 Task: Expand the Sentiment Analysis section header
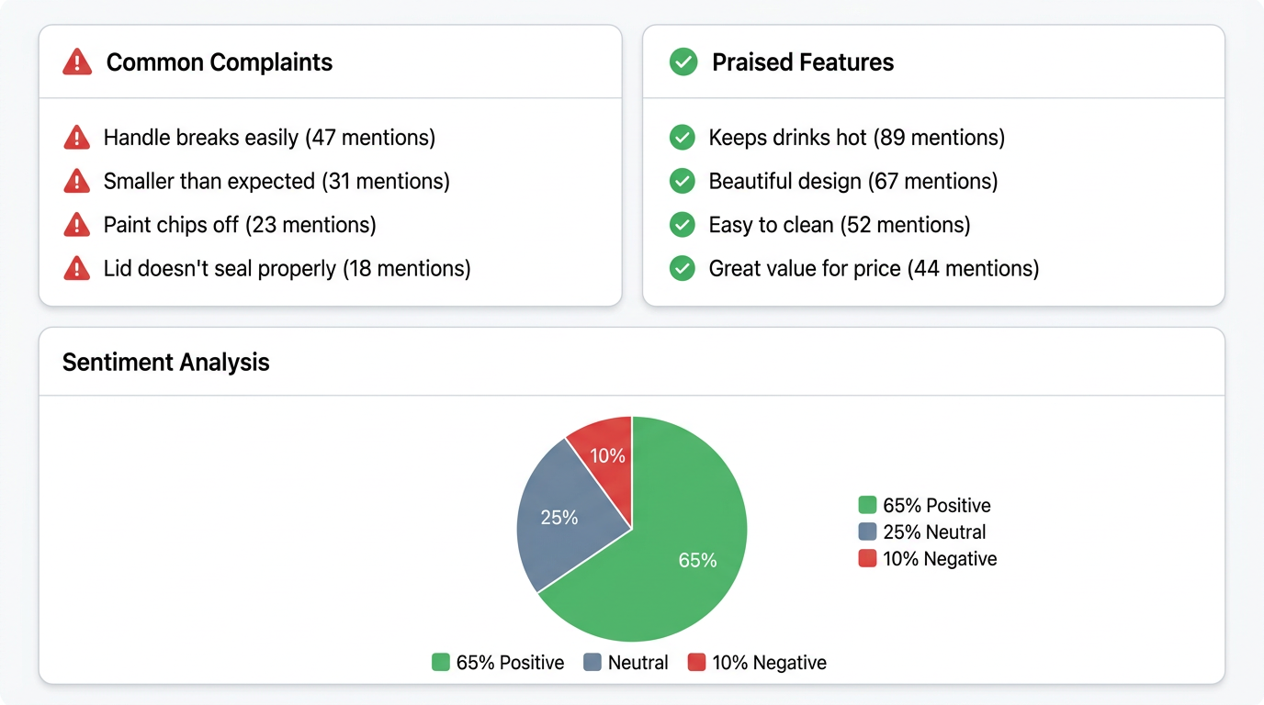point(165,362)
